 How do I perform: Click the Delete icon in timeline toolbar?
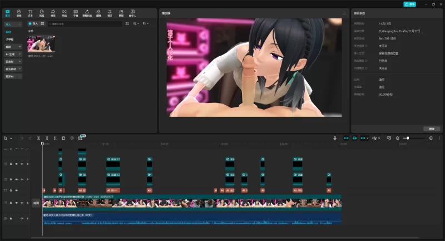[63, 137]
